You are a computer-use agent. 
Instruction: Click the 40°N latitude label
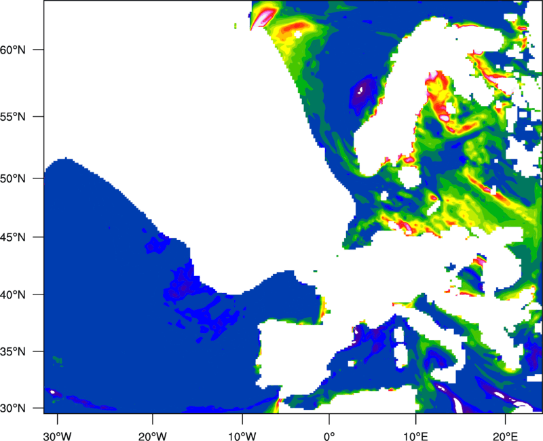tap(13, 295)
